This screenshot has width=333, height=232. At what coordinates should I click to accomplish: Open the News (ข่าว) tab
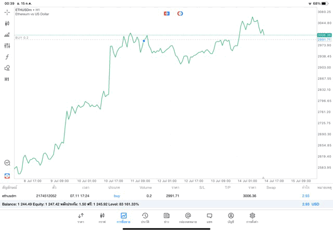[x=166, y=217]
